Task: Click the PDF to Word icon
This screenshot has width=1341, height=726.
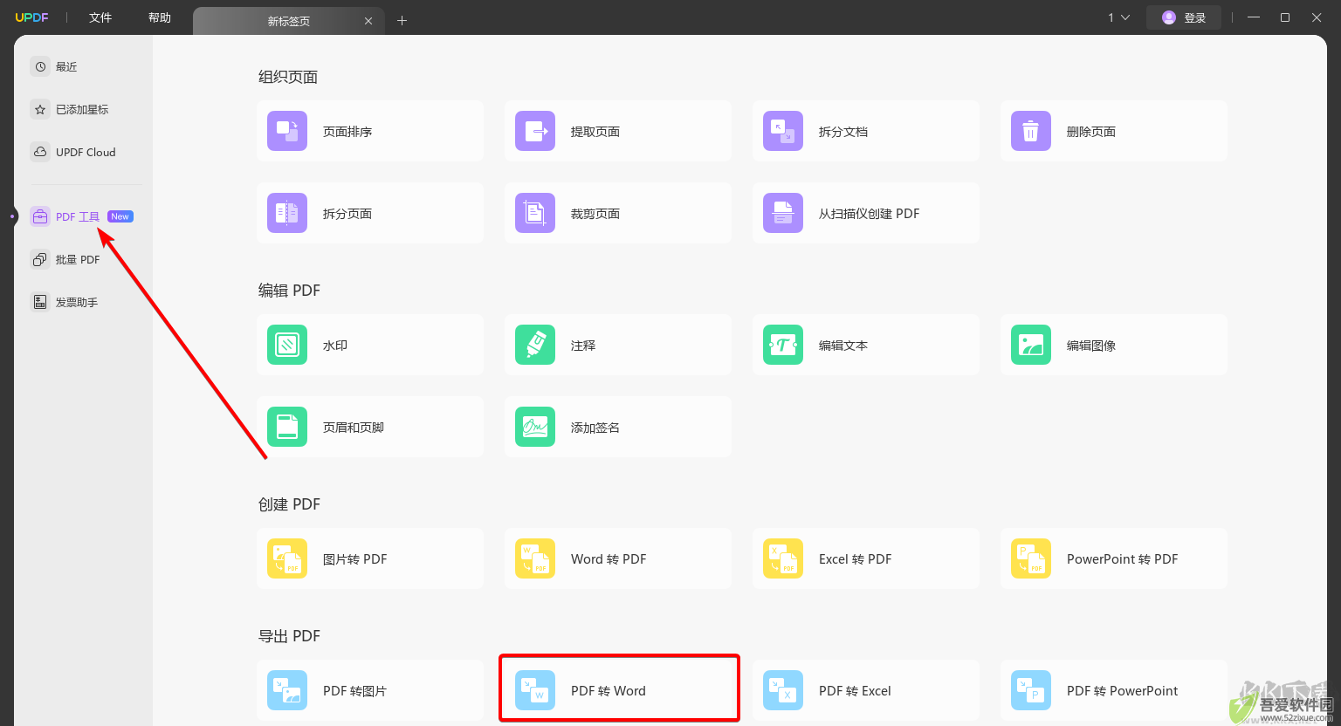Action: (x=535, y=690)
